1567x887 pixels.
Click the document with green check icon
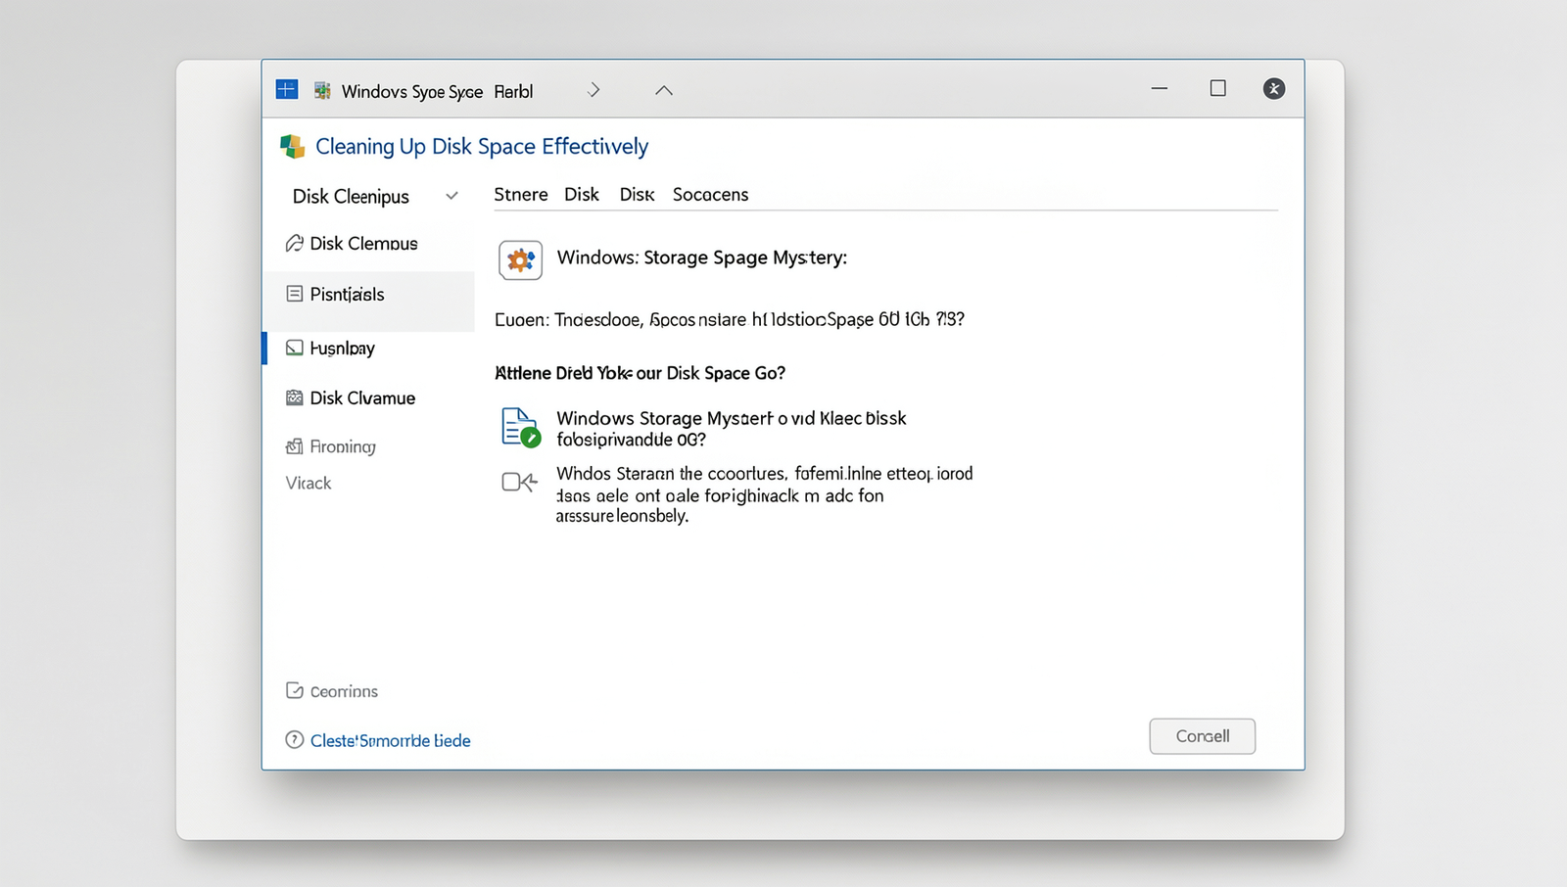pos(520,428)
